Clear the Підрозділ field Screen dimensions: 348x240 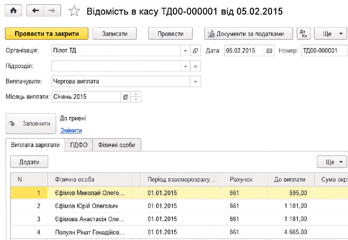[x=195, y=66]
